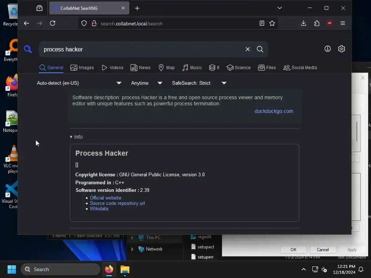Image resolution: width=371 pixels, height=278 pixels.
Task: Switch to the It tab
Action: coord(214,68)
